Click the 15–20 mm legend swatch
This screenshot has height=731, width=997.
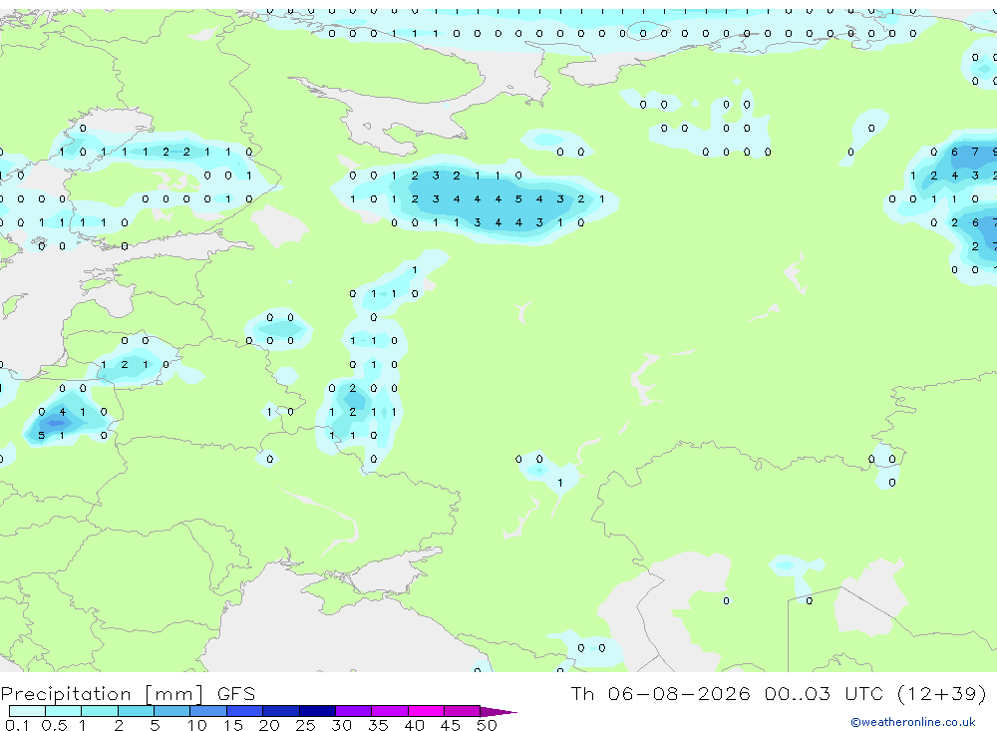245,711
